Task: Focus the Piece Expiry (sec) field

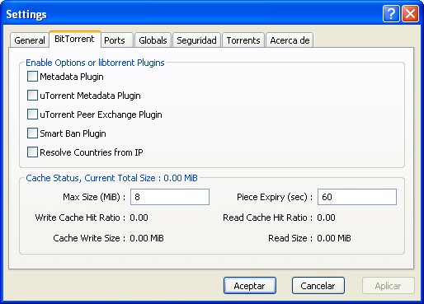Action: 357,197
